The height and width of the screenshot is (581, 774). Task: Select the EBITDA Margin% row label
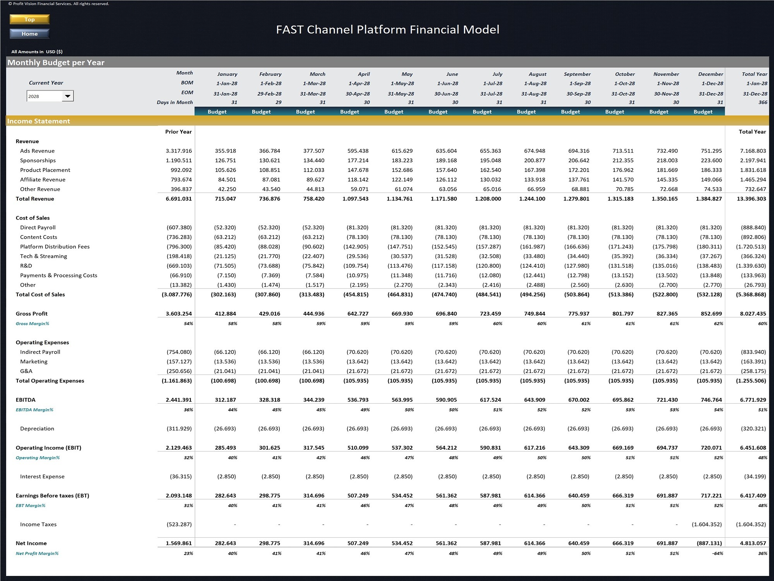pos(34,409)
